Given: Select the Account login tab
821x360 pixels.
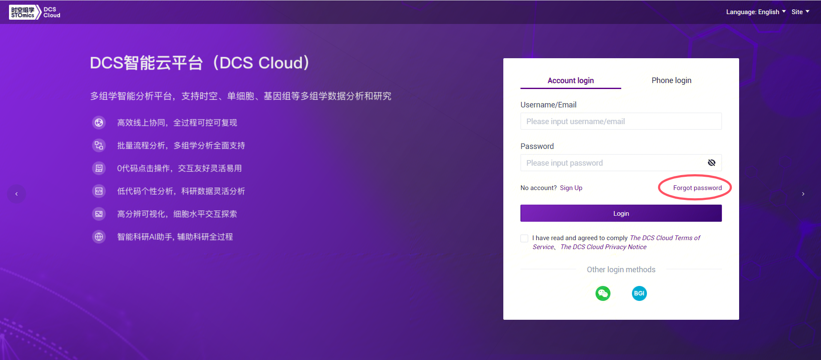Looking at the screenshot, I should tap(571, 80).
